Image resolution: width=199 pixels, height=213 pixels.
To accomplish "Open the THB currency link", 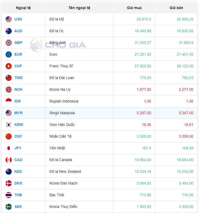I will [x=18, y=195].
